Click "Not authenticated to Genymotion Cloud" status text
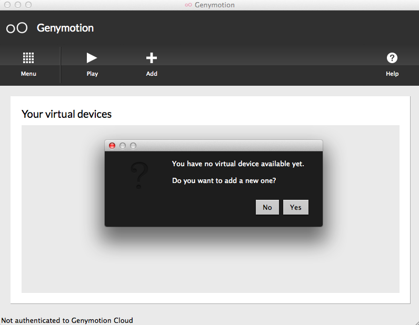Image resolution: width=419 pixels, height=325 pixels. [x=67, y=320]
